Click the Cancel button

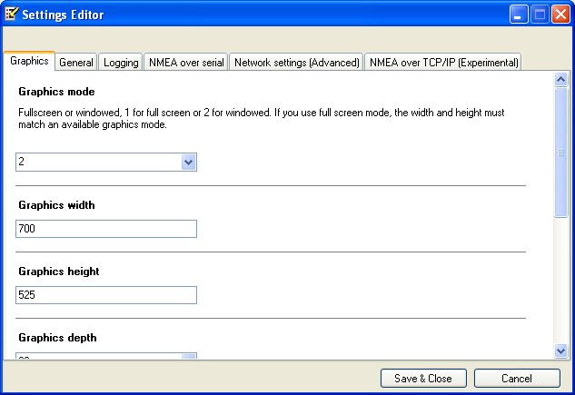(x=517, y=378)
